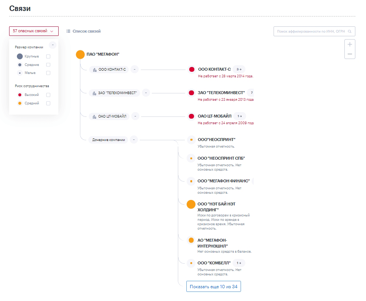Viewport: 366px width, 301px height.
Task: Collapse the Дочерние компании branch
Action: point(134,140)
